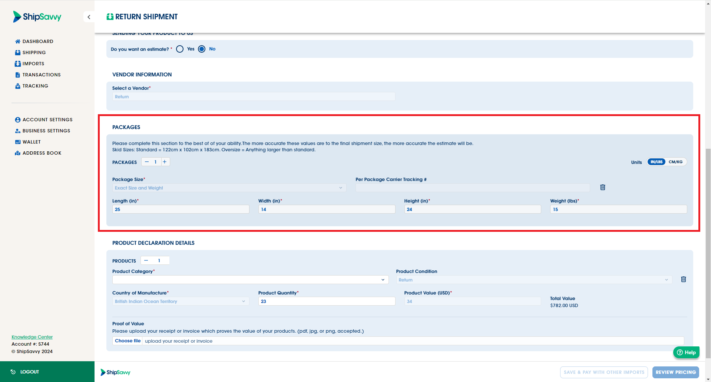The width and height of the screenshot is (711, 382).
Task: Select No for estimate question
Action: click(x=202, y=49)
